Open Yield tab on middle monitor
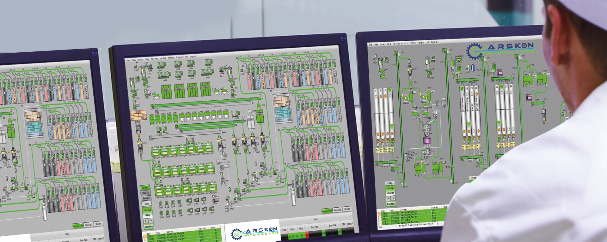607x242 pixels. [x=187, y=57]
